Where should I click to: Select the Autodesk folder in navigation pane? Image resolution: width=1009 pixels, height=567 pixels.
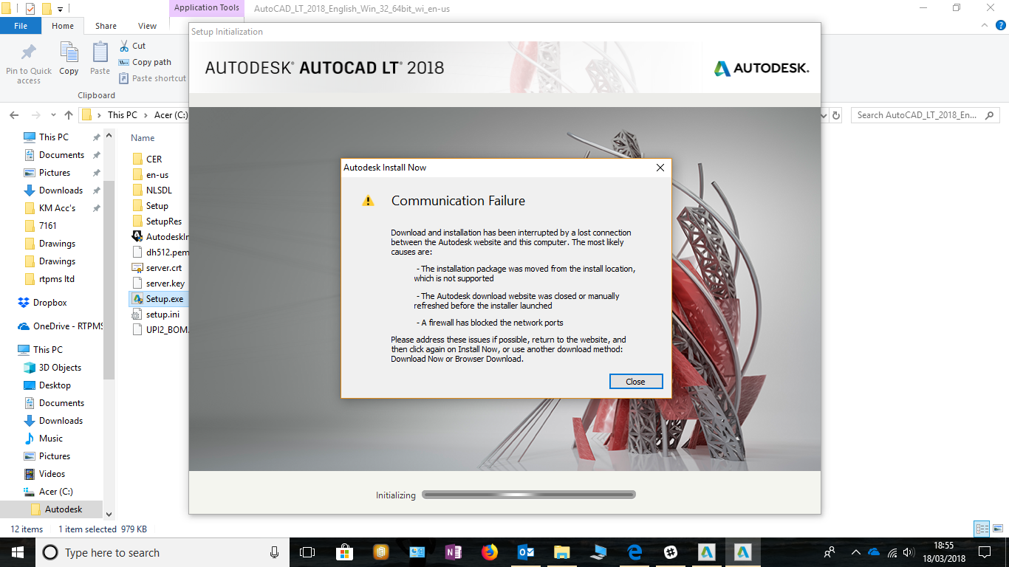(x=64, y=509)
